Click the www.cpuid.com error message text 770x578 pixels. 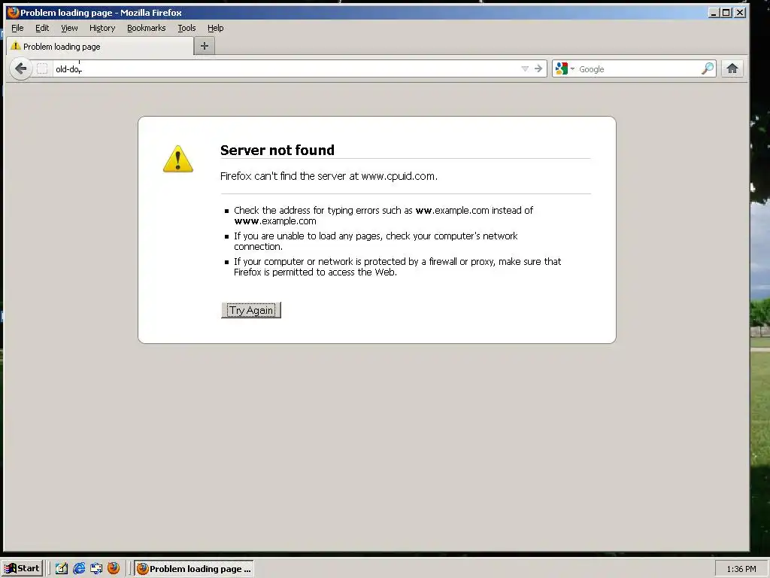[329, 176]
